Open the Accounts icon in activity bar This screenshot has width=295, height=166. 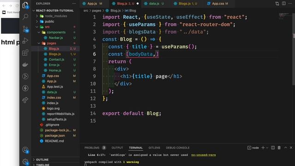(x=25, y=150)
